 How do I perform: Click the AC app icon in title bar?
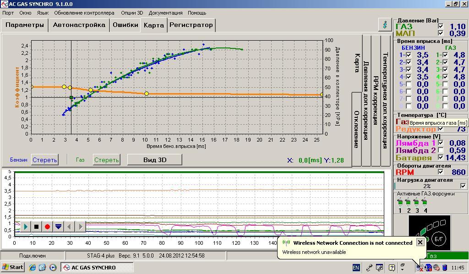point(4,4)
